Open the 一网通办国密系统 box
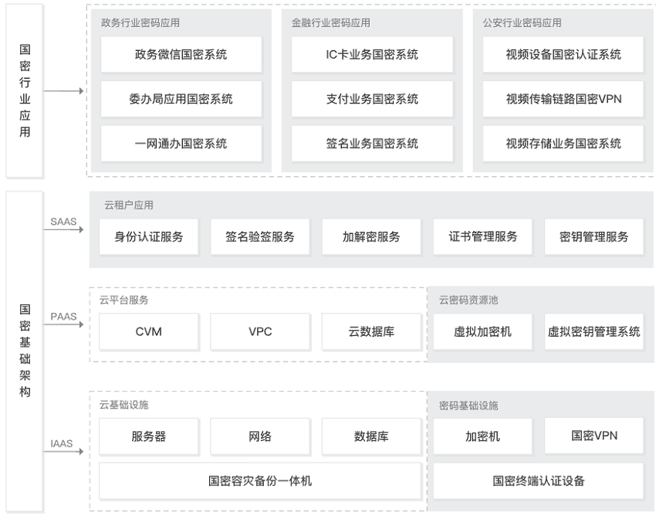Image resolution: width=656 pixels, height=516 pixels. pos(181,144)
